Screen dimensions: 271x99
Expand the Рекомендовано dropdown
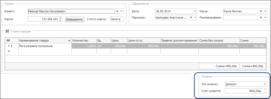click(x=265, y=18)
